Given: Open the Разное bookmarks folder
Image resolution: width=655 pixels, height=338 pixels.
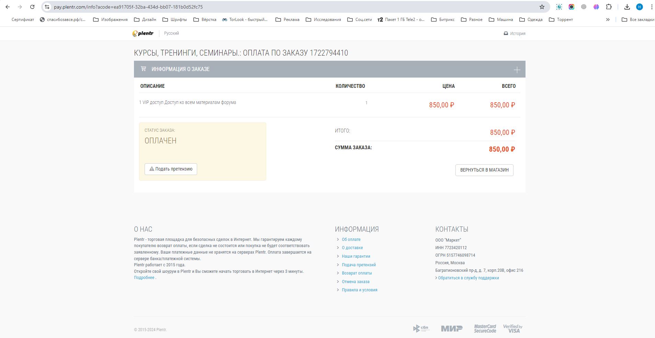Looking at the screenshot, I should point(472,20).
